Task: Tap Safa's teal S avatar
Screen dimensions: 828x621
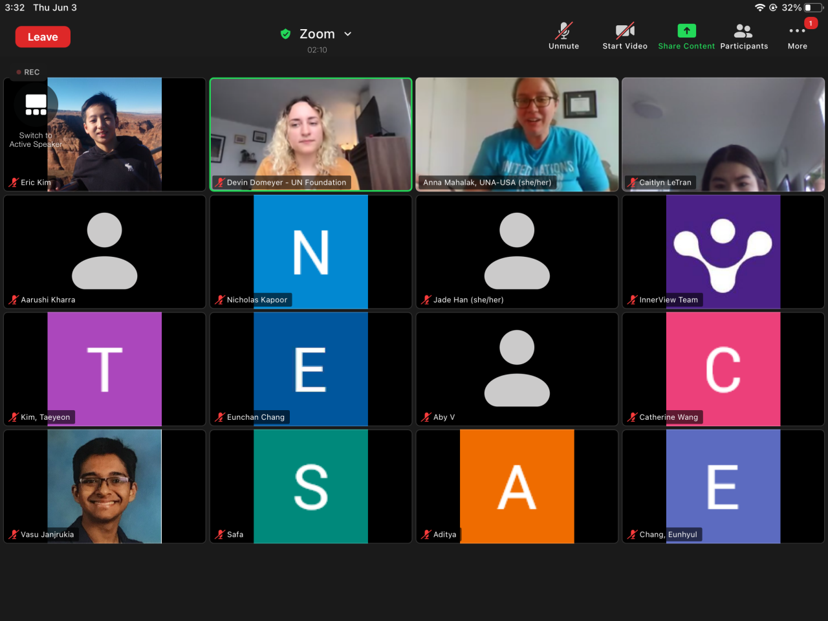Action: (x=311, y=486)
